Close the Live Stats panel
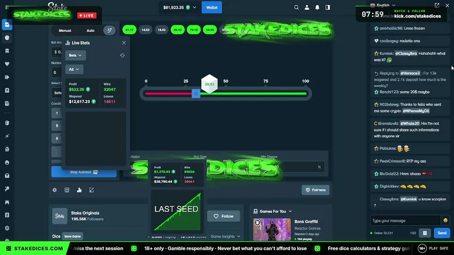The width and height of the screenshot is (454, 255). click(124, 43)
